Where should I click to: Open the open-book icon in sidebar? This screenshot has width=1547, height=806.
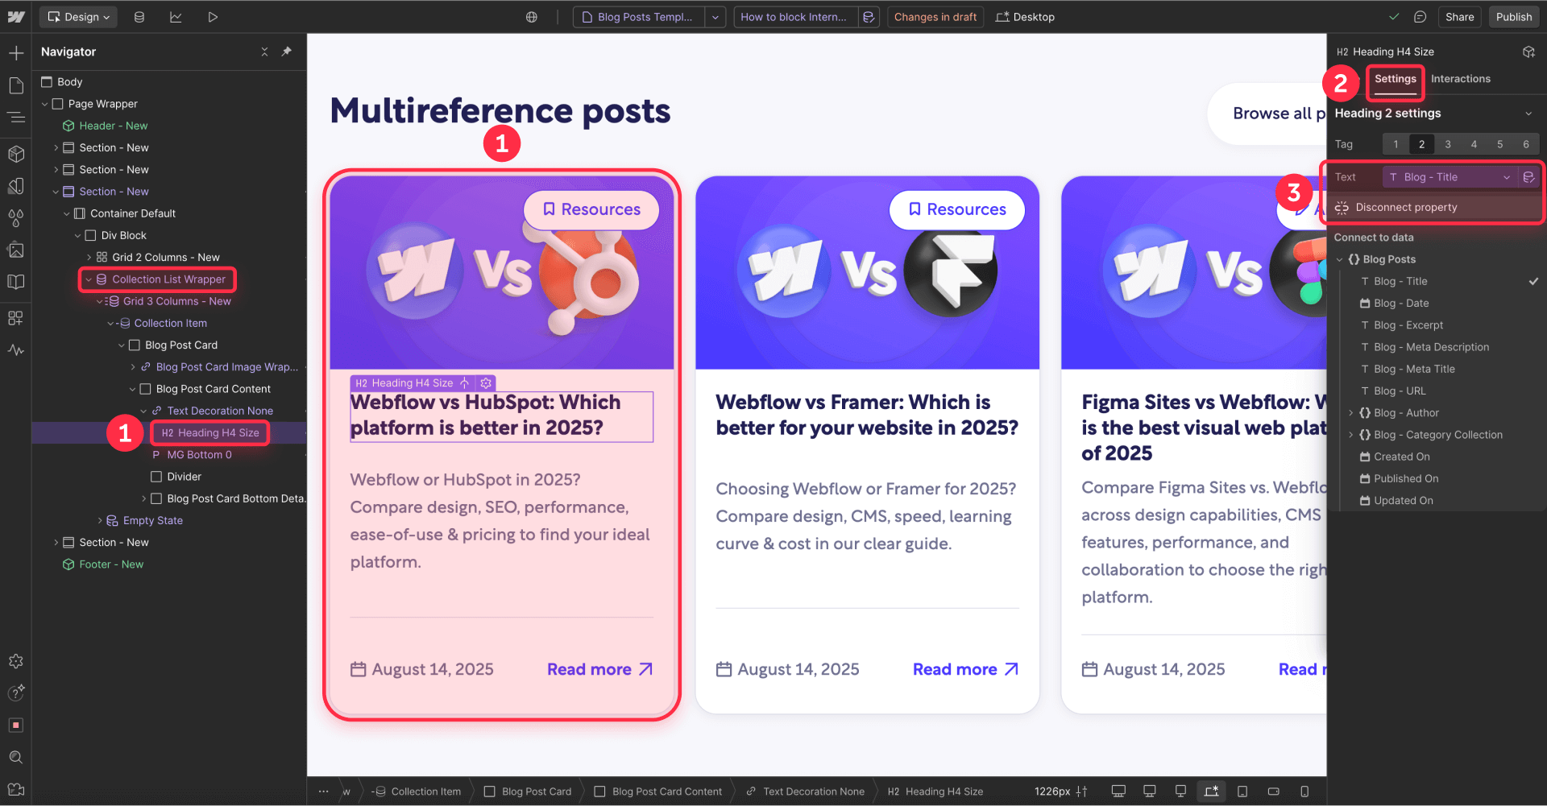point(16,282)
